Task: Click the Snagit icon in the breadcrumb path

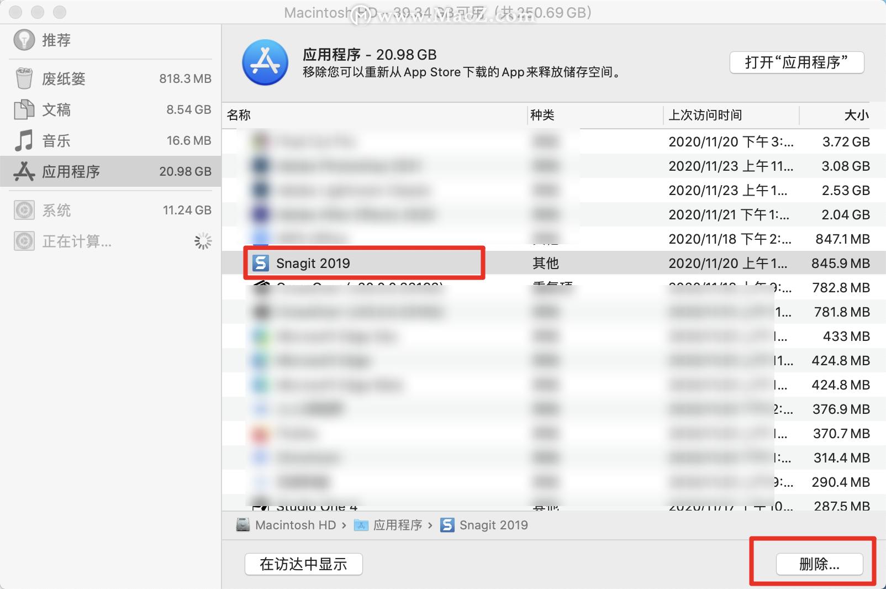Action: pos(447,525)
